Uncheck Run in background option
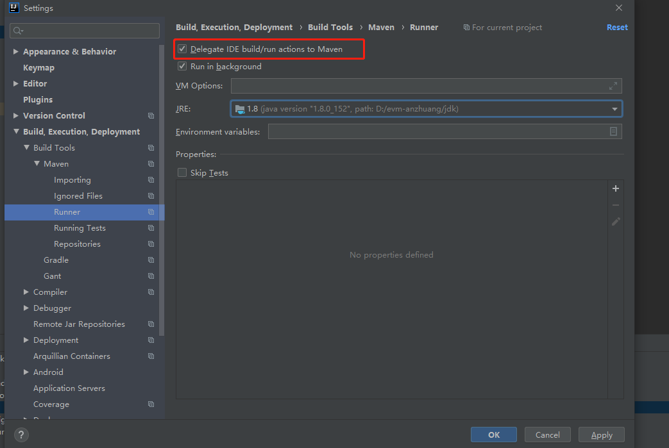This screenshot has height=448, width=669. [x=182, y=67]
